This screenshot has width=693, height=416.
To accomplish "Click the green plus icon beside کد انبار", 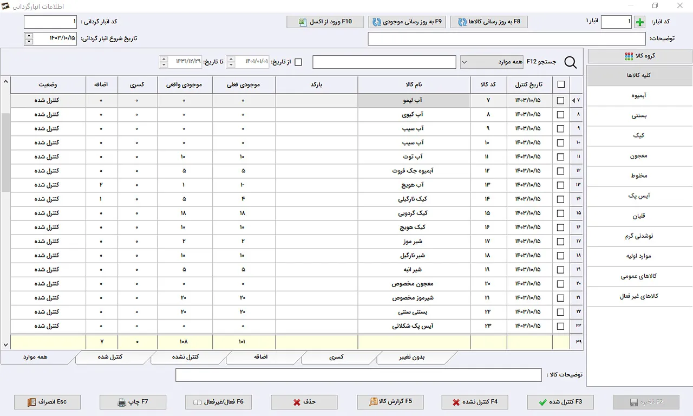I will (x=640, y=22).
